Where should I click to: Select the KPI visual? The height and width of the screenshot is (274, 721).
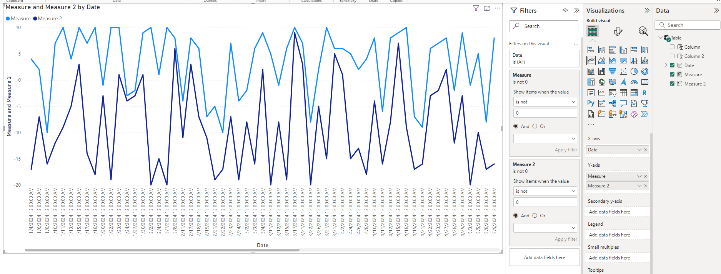point(602,93)
